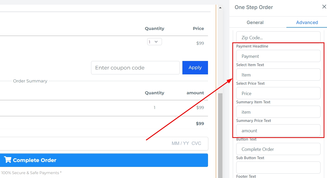Click the blue Complete Order button
The width and height of the screenshot is (327, 178).
pyautogui.click(x=103, y=160)
